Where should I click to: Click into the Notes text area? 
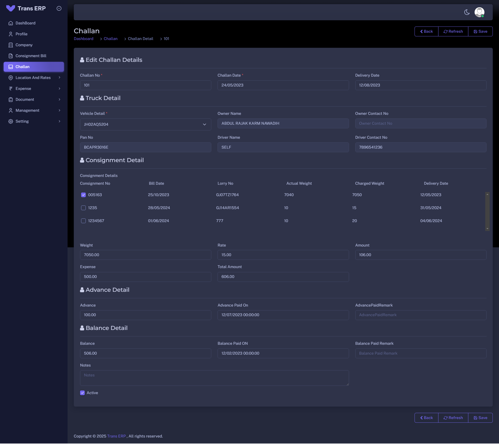pyautogui.click(x=214, y=378)
